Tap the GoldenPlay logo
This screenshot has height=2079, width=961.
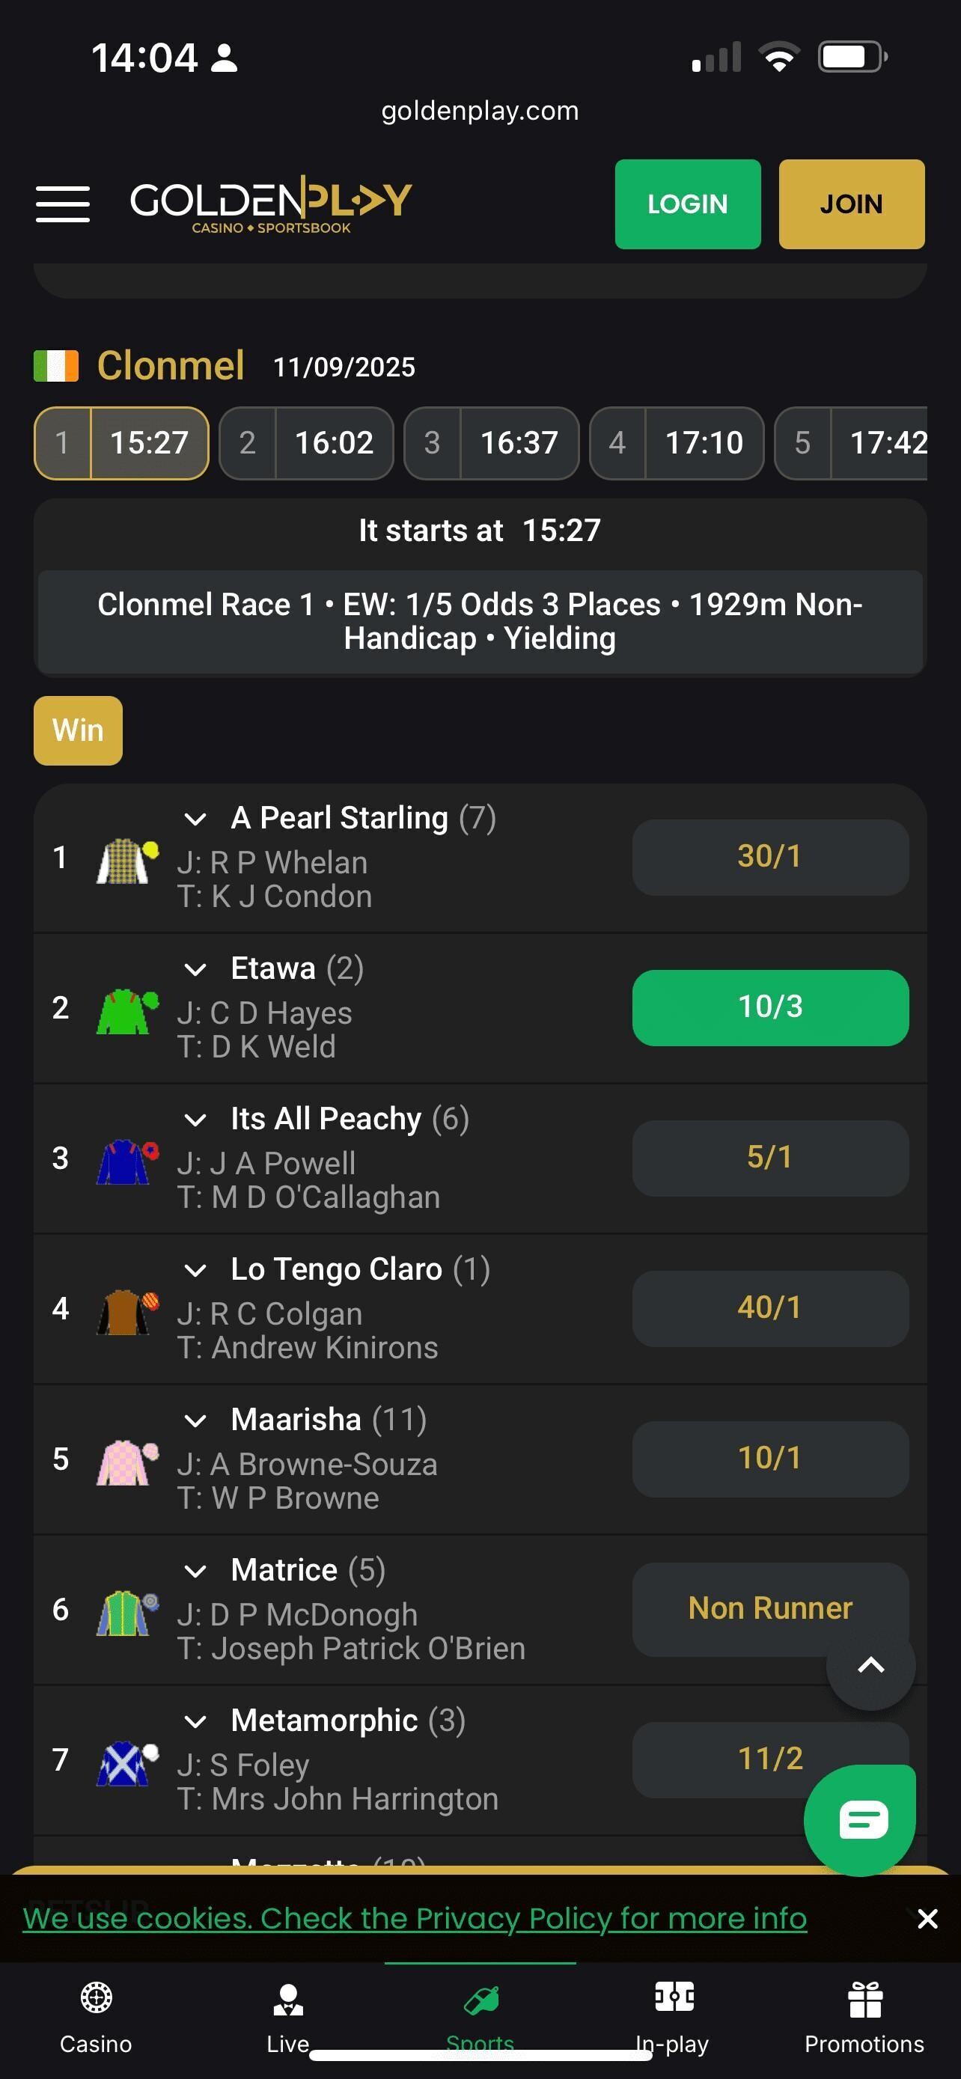[271, 204]
